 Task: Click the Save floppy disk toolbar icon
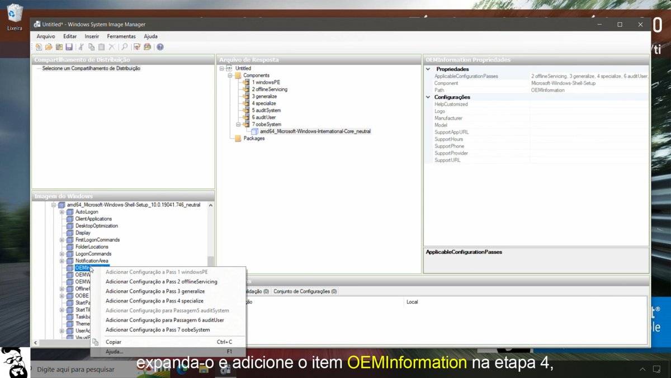(x=69, y=47)
